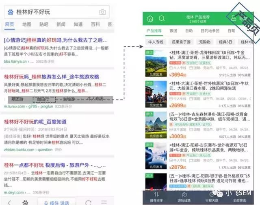Apply the 无购物 filter chip
This screenshot has width=260, height=205.
(204, 42)
